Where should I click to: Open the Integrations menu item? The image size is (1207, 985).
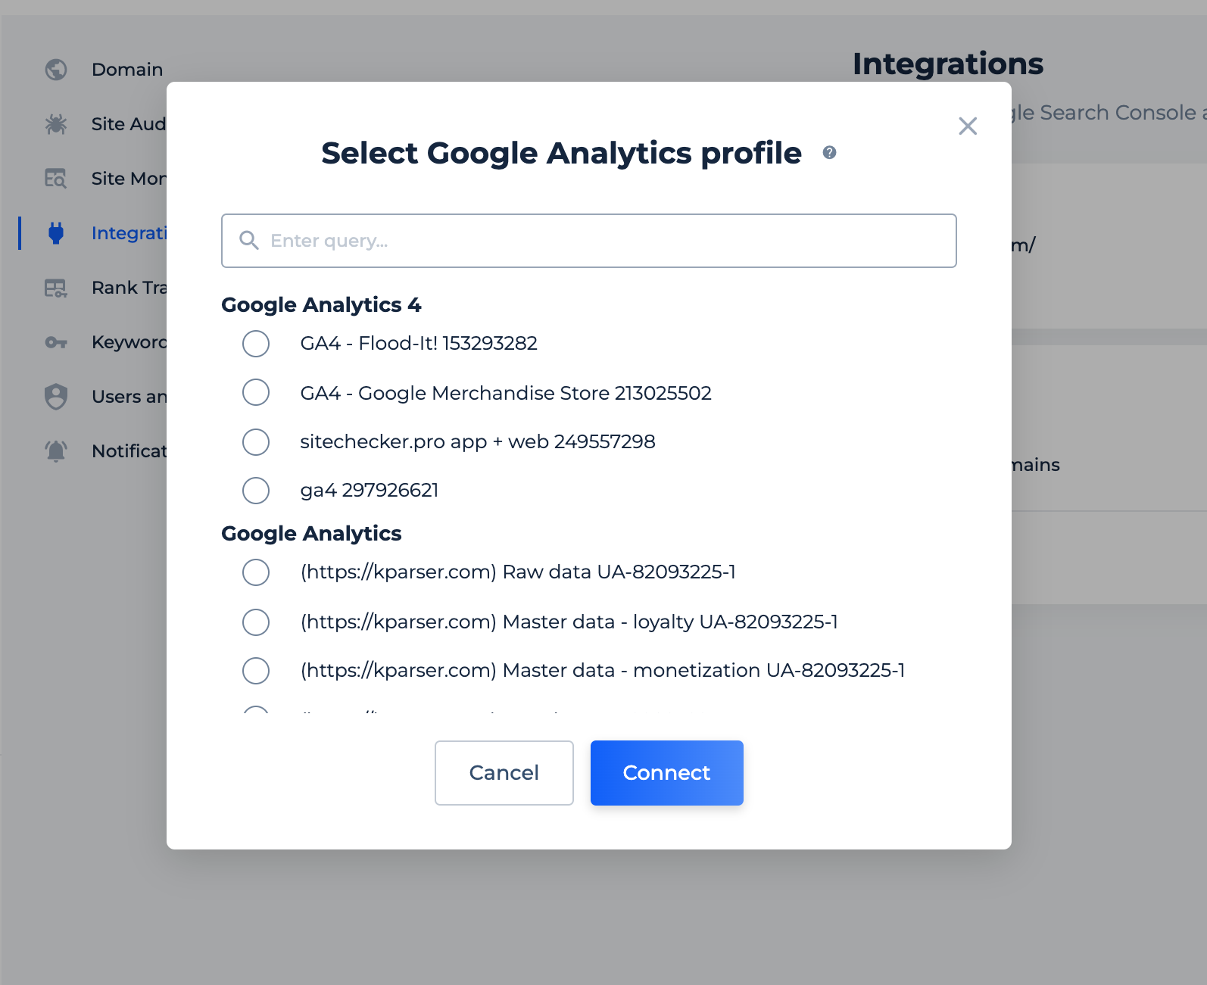129,233
